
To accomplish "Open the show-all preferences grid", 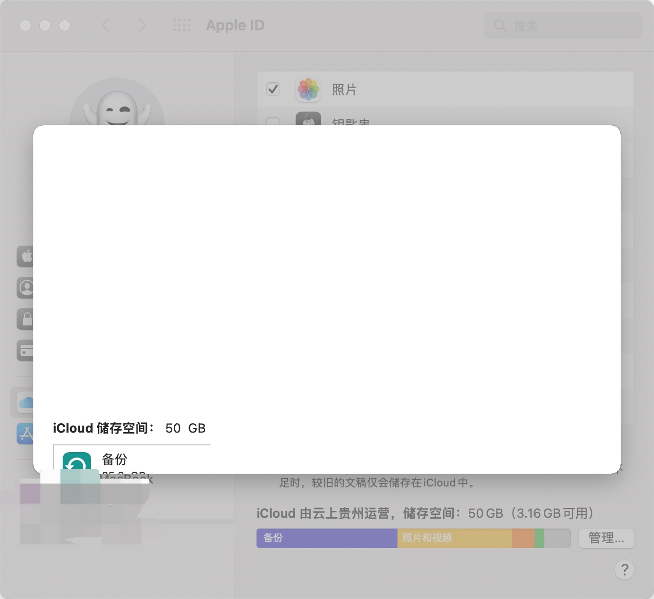I will [x=182, y=25].
